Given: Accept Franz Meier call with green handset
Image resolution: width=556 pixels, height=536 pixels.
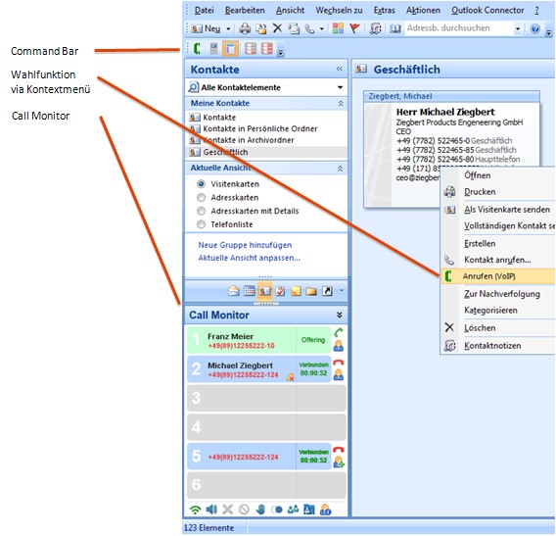Looking at the screenshot, I should 339,332.
